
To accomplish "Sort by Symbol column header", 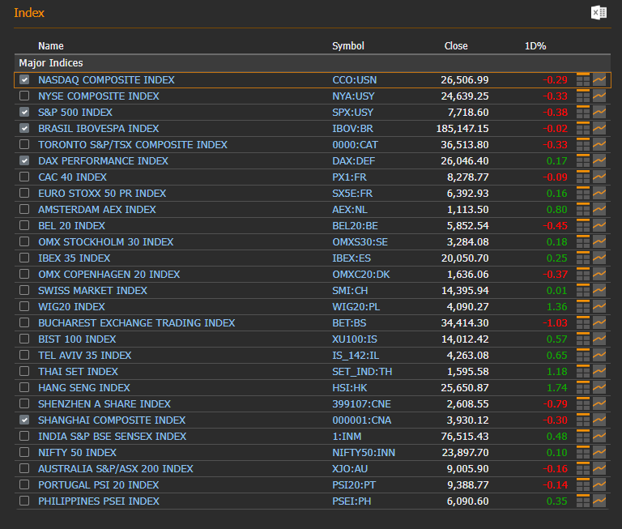I will click(348, 46).
